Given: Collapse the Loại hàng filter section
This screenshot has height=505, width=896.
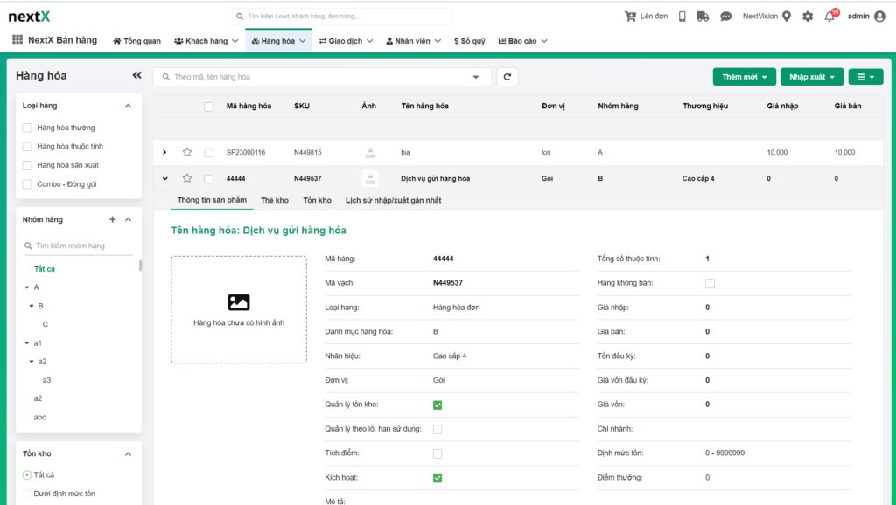Looking at the screenshot, I should click(128, 106).
